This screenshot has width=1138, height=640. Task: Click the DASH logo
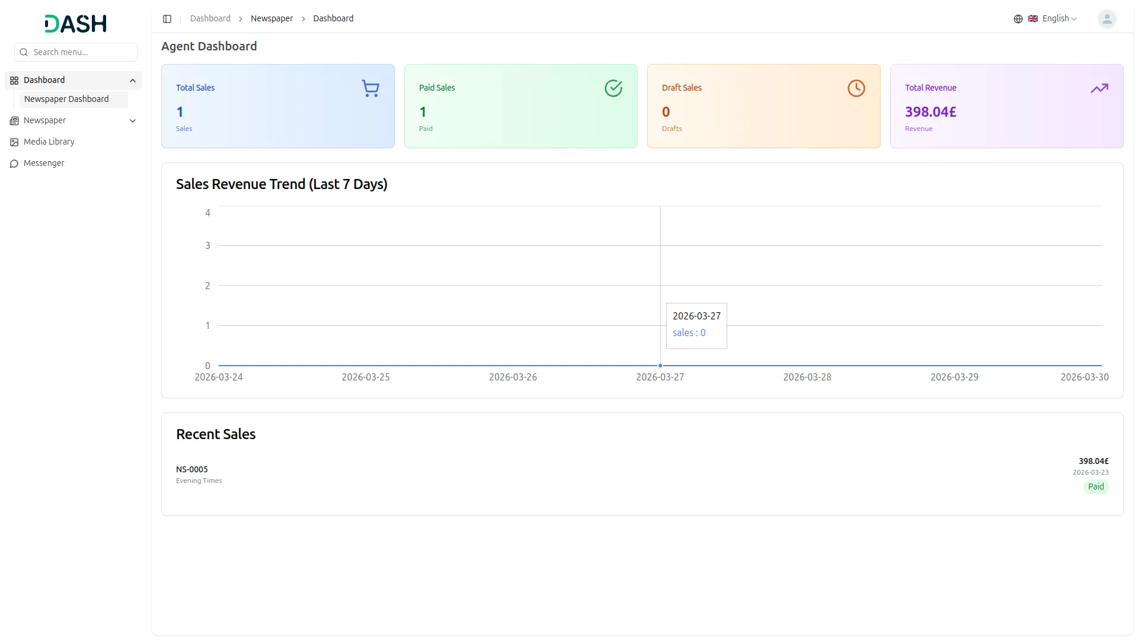pyautogui.click(x=75, y=24)
